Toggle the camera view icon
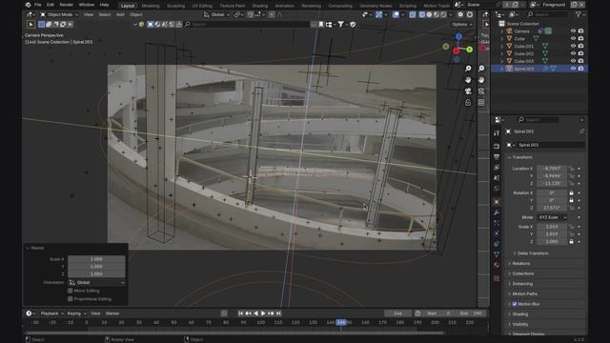Viewport: 610px width, 343px height. click(x=468, y=91)
